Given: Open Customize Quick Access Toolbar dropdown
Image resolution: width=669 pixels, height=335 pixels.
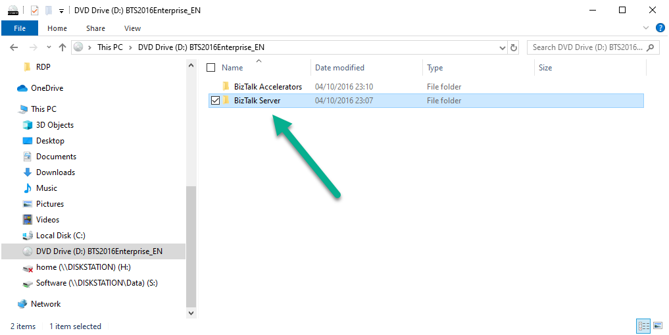Looking at the screenshot, I should pyautogui.click(x=61, y=11).
